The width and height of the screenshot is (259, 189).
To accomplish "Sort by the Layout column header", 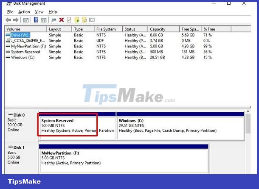I will 59,29.
